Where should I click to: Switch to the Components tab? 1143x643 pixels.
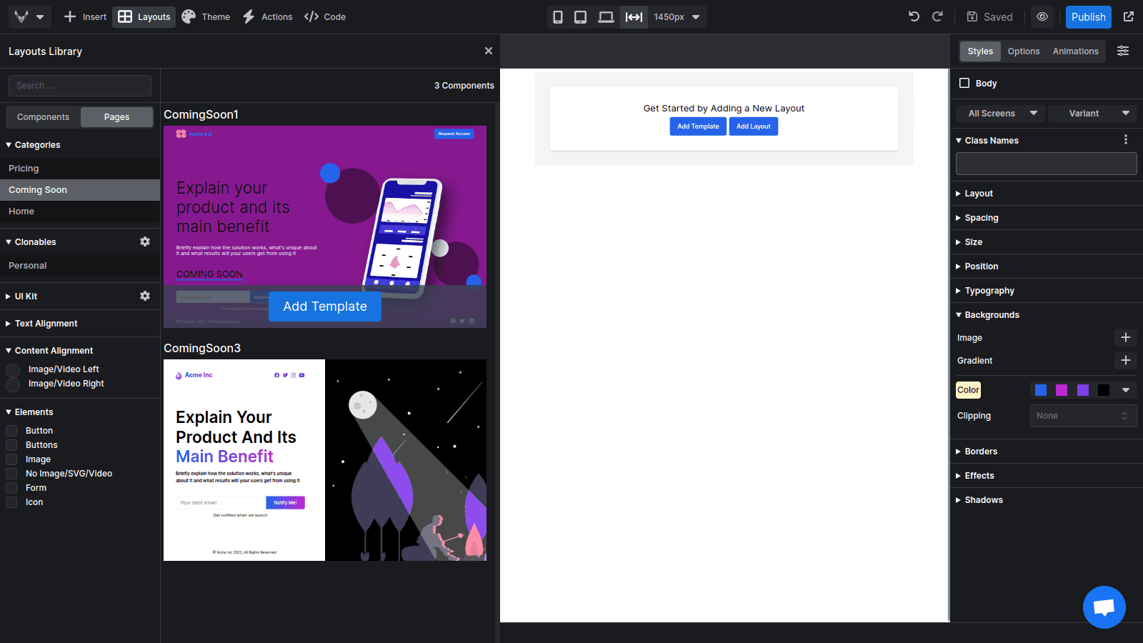(x=44, y=117)
